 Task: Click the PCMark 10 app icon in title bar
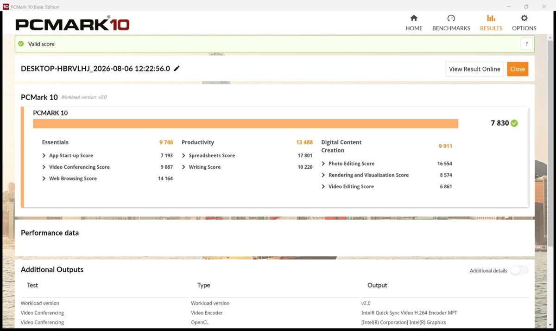tap(6, 6)
